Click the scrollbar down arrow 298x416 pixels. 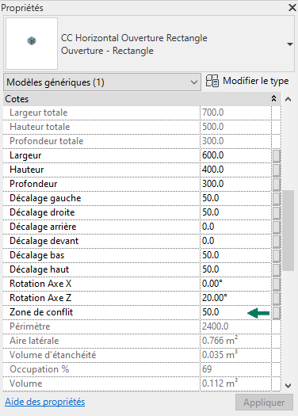[288, 386]
